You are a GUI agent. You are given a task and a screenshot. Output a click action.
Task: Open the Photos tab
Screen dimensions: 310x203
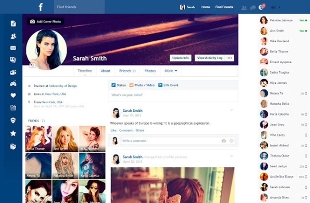(150, 71)
